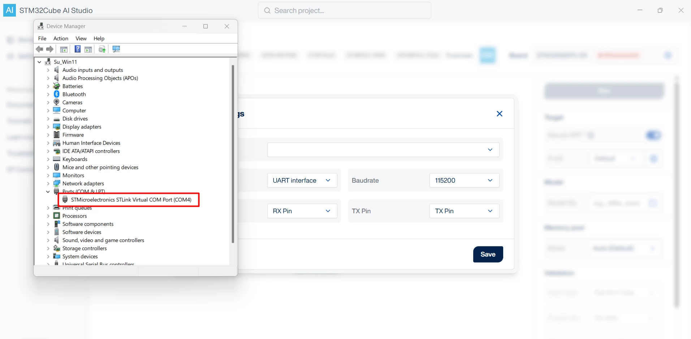Screen dimensions: 691x339
Task: Open the UART interface dropdown
Action: pos(302,180)
